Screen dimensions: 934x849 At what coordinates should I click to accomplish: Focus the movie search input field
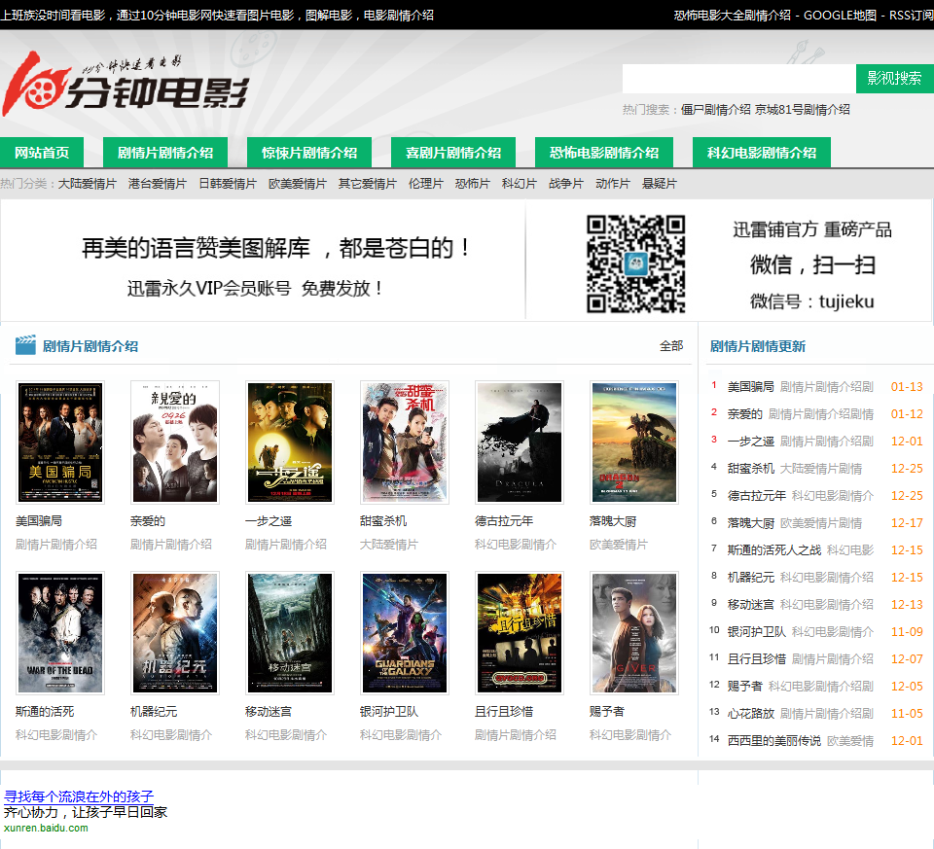click(739, 79)
